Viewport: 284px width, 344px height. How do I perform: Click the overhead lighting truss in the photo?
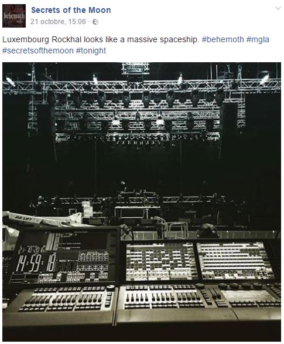142,87
